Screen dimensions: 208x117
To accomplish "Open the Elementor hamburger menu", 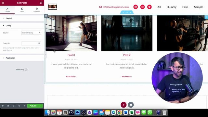I will pyautogui.click(x=3, y=3).
